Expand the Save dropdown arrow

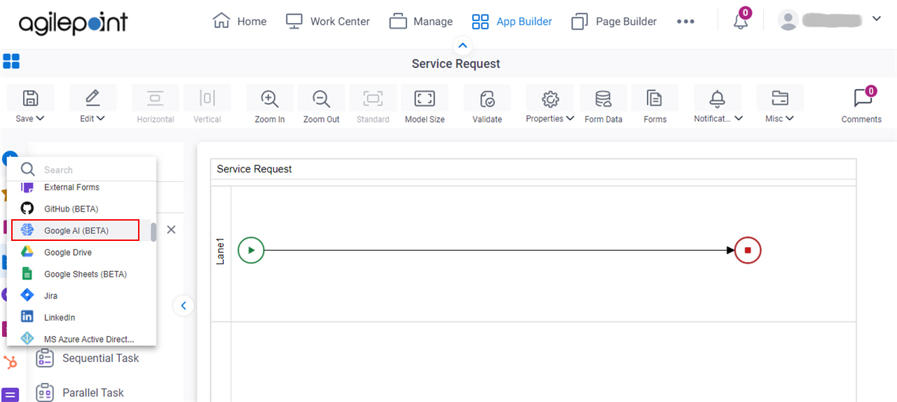[x=40, y=118]
